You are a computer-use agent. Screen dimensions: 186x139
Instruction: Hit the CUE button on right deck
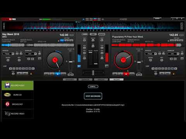[115, 74]
